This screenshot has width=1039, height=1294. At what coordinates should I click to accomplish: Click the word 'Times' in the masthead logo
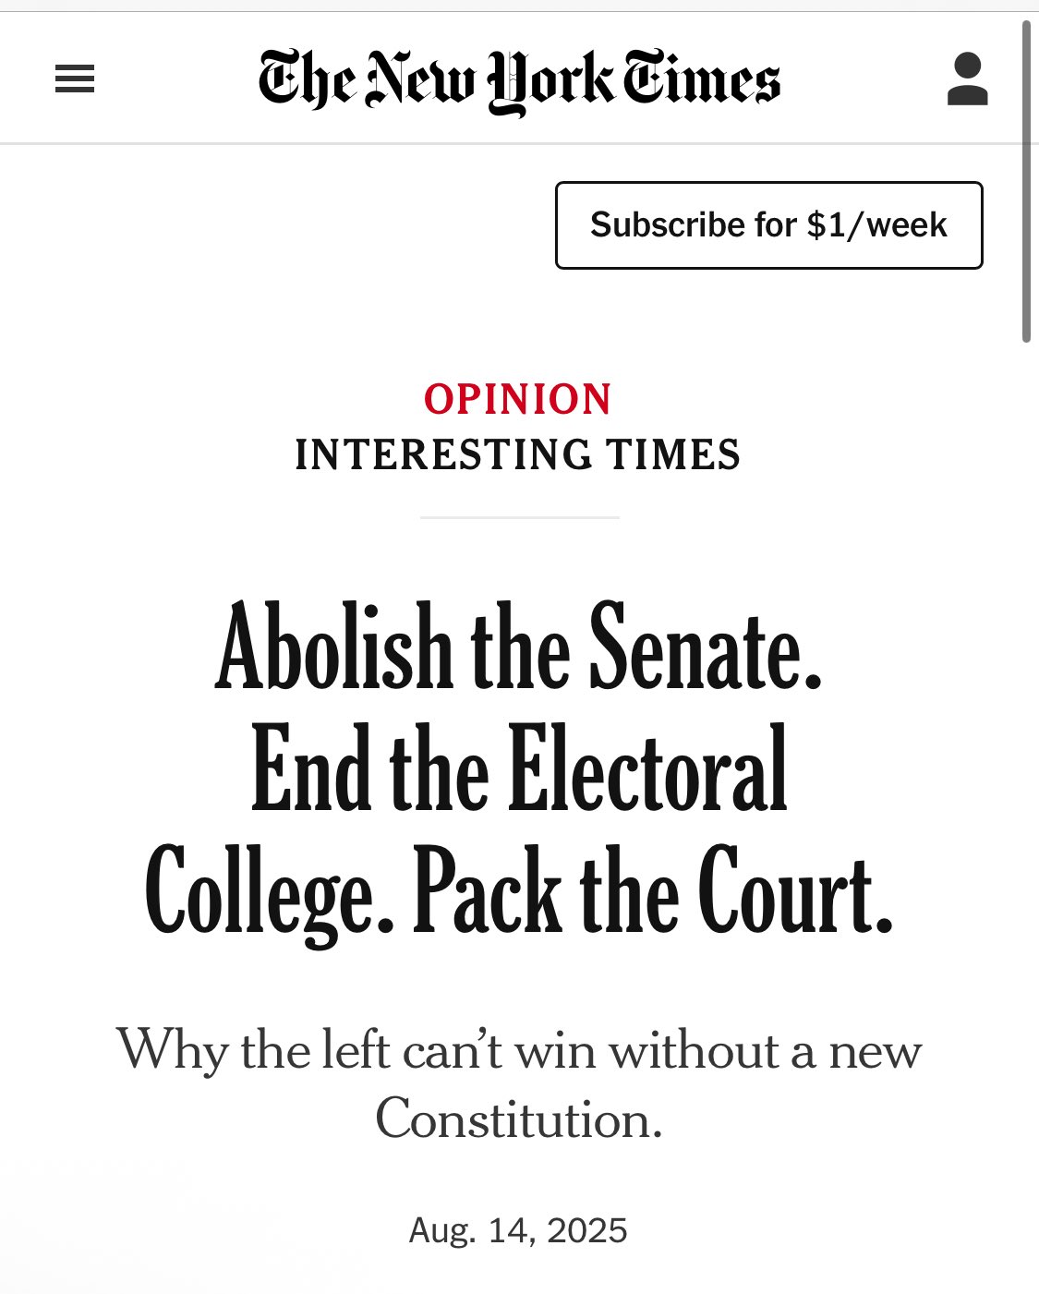[x=702, y=80]
